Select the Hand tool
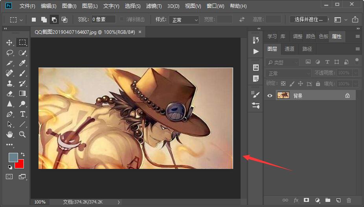 [x=9, y=134]
